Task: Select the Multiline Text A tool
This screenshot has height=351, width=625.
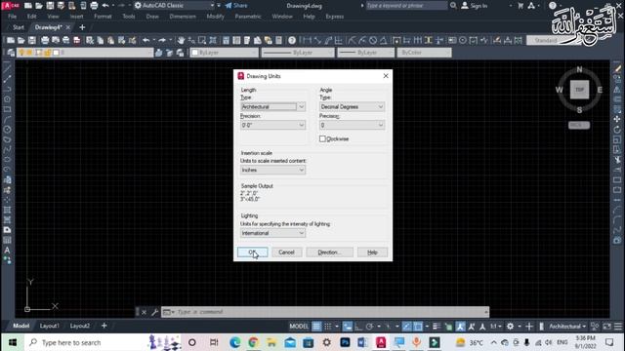Action: tap(7, 251)
